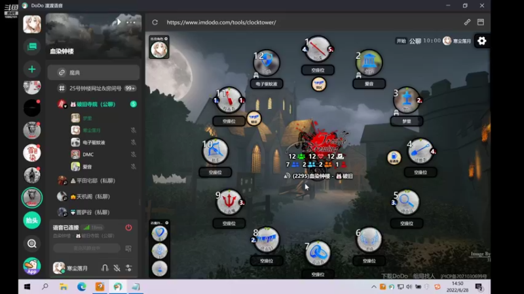Click the 爱音 seat label under seat 2
This screenshot has height=294, width=524.
369,84
